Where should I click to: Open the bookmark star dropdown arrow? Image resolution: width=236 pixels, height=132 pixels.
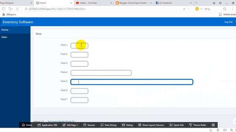188,9
